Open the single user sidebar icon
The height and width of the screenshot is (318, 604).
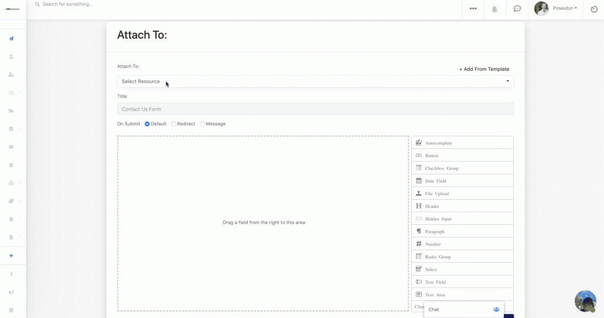11,57
